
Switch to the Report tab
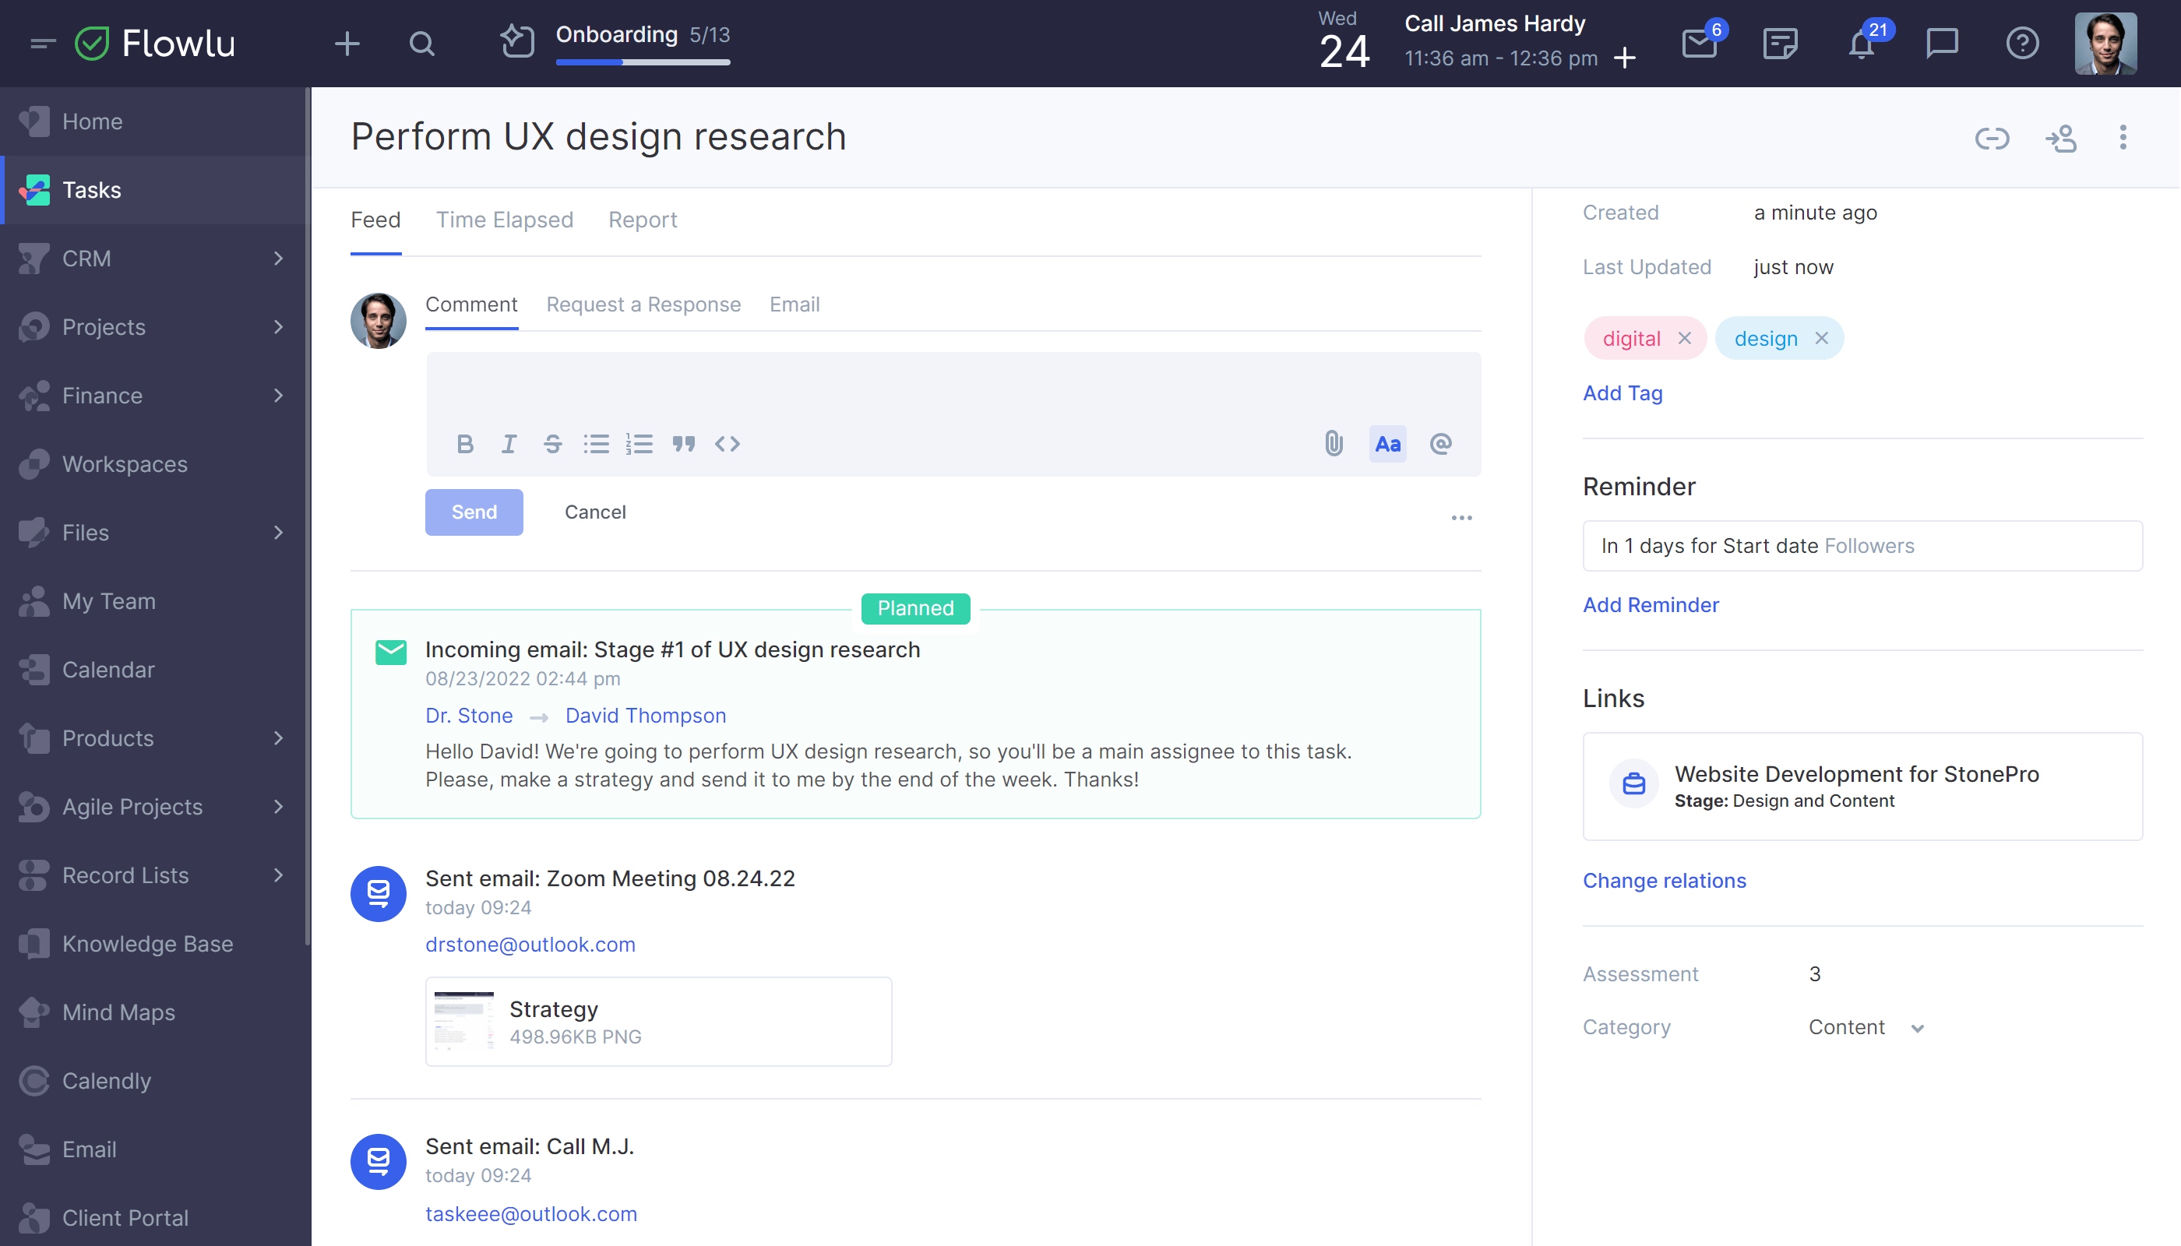pyautogui.click(x=643, y=219)
